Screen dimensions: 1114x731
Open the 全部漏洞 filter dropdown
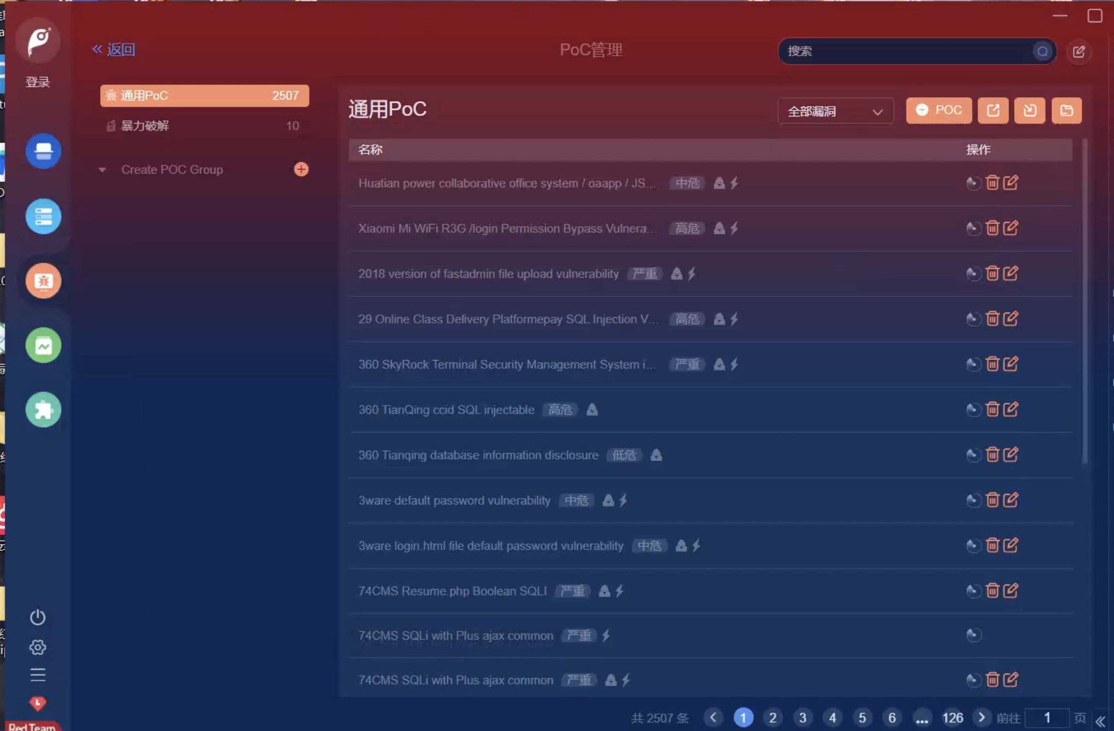pos(835,111)
